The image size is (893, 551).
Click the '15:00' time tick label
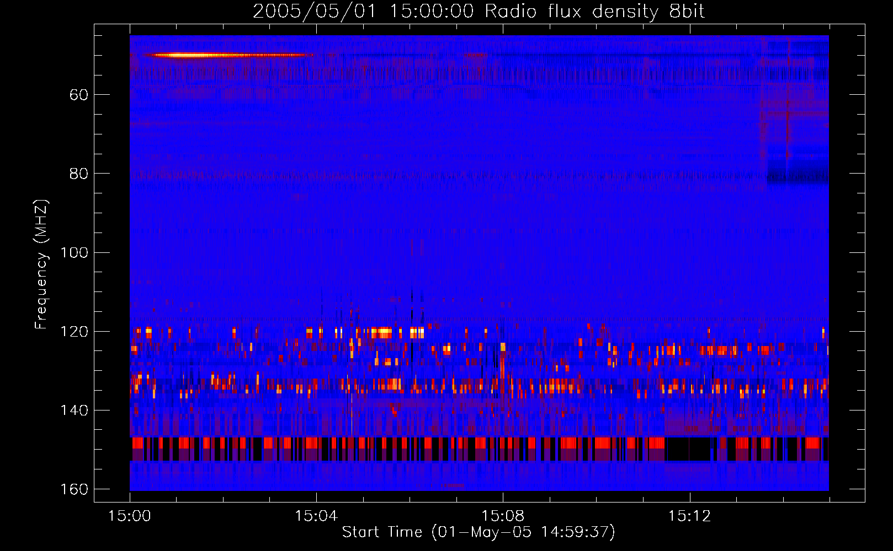coord(130,516)
